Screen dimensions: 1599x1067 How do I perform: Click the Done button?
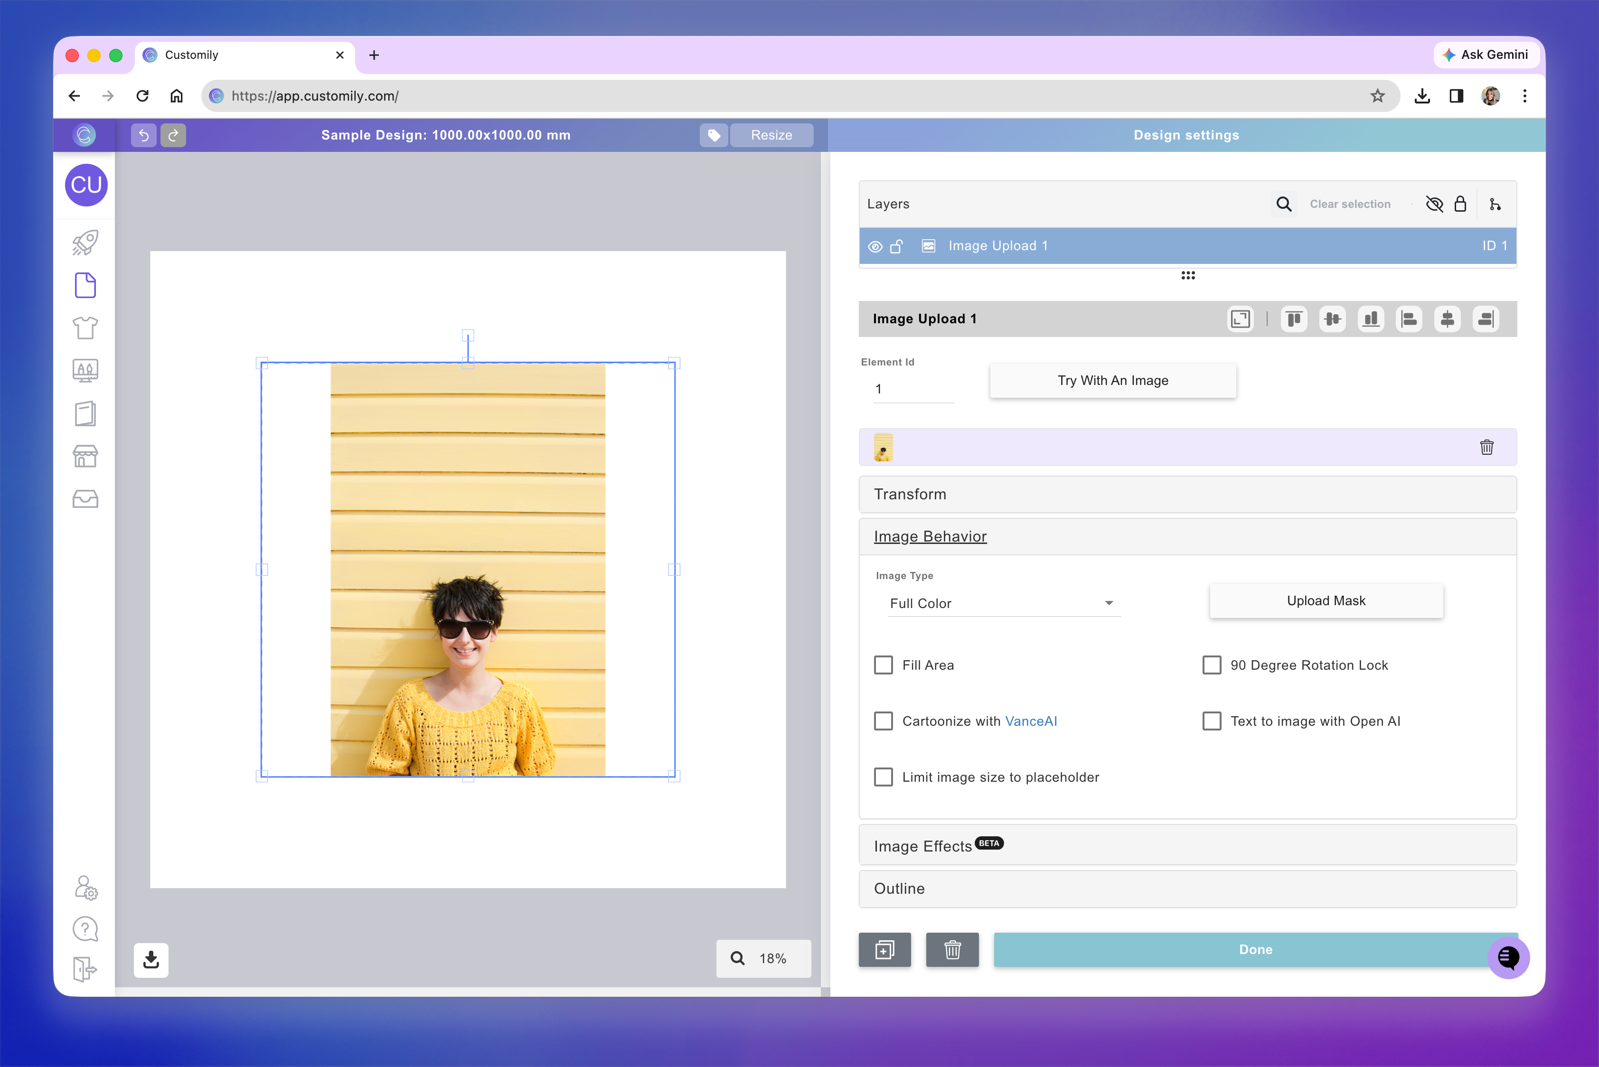[1255, 949]
